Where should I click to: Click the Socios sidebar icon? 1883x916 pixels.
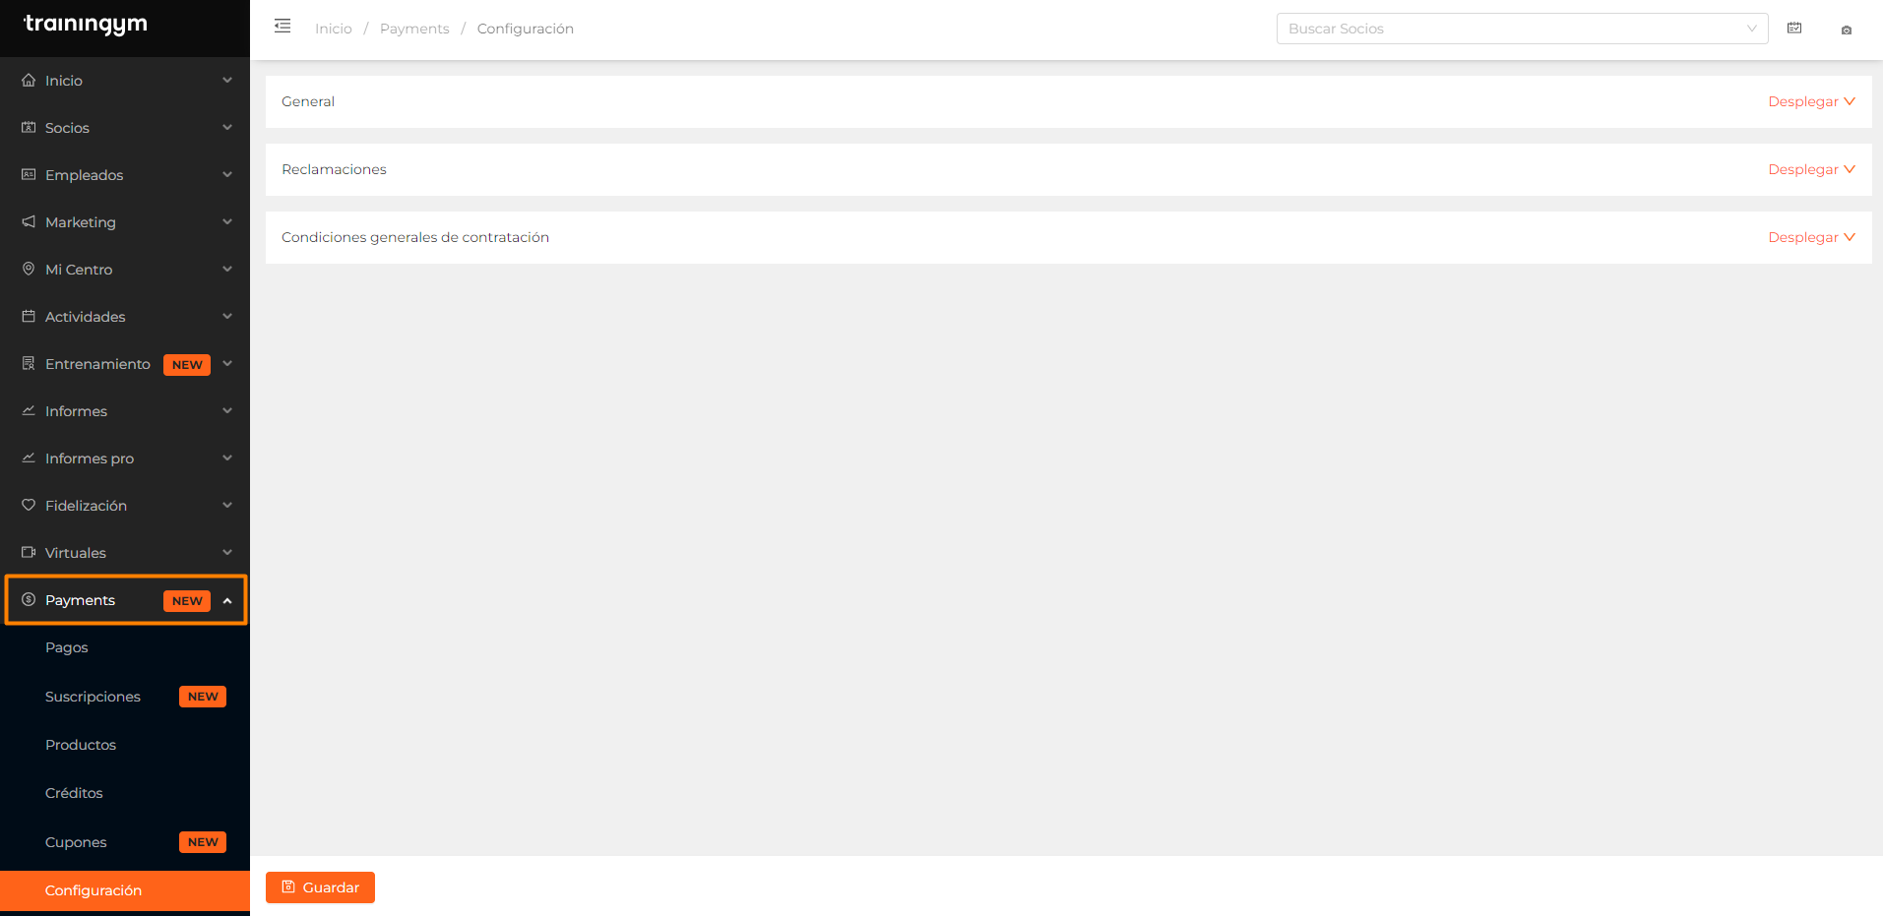29,127
